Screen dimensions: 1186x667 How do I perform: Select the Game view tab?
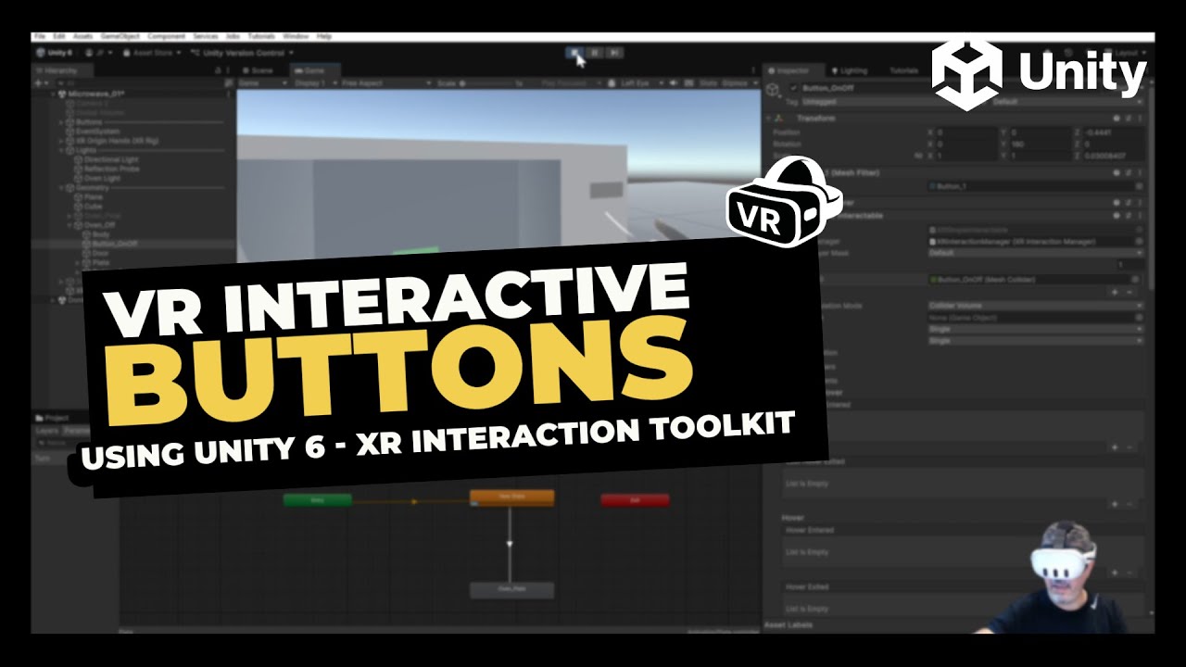click(313, 70)
